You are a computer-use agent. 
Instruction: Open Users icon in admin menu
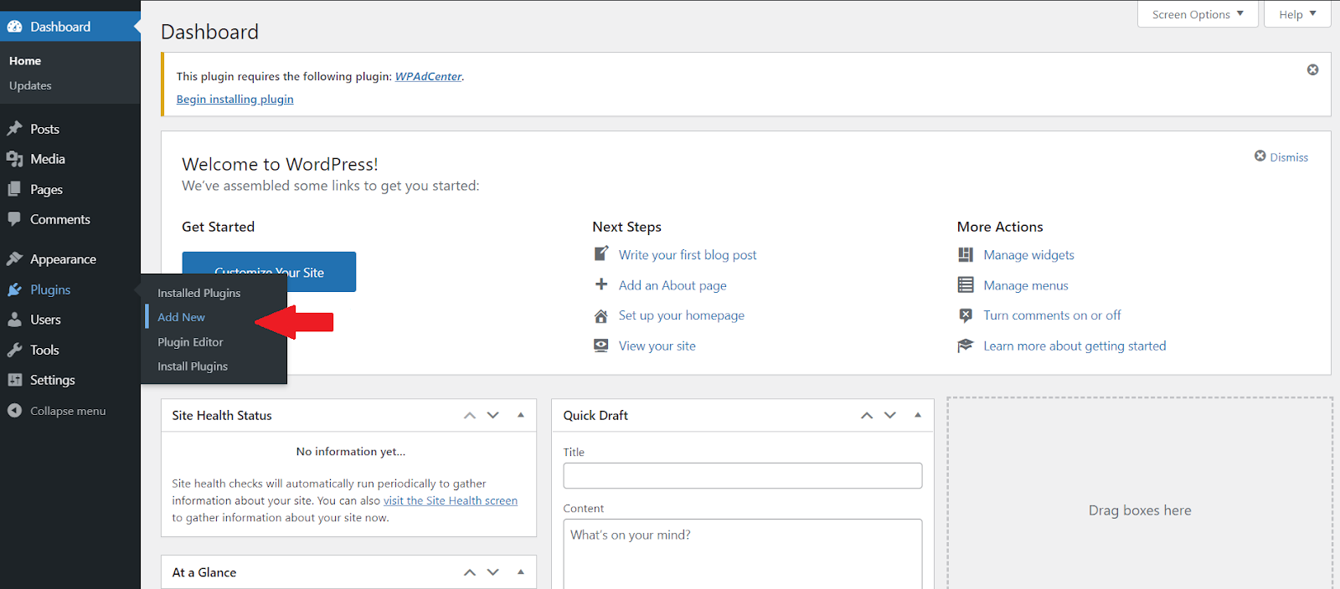pos(14,320)
